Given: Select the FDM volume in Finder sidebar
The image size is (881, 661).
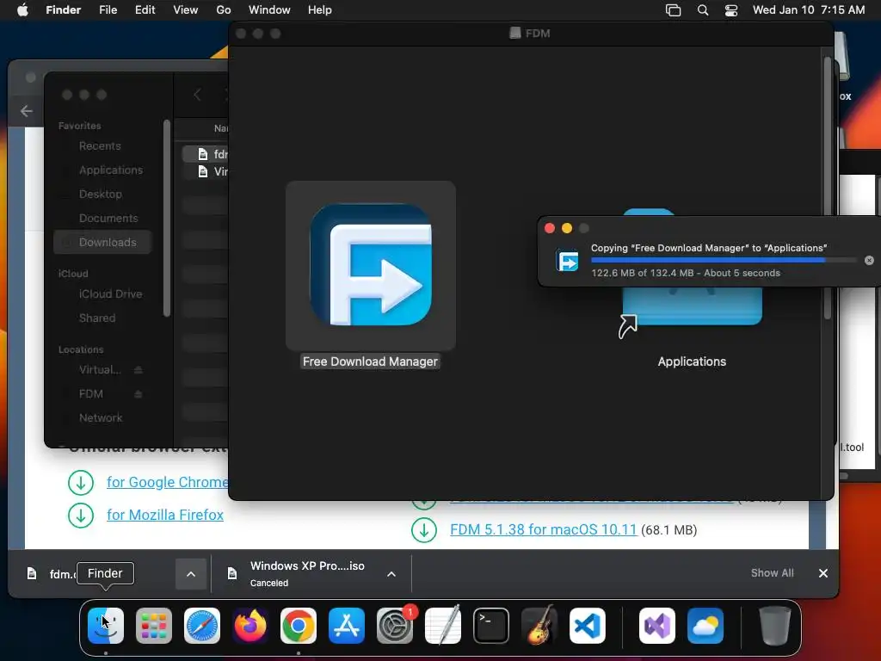Looking at the screenshot, I should click(x=91, y=394).
